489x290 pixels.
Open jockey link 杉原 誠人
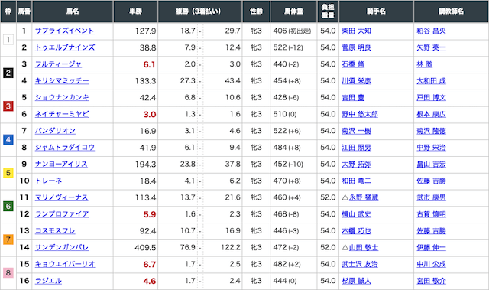(357, 281)
